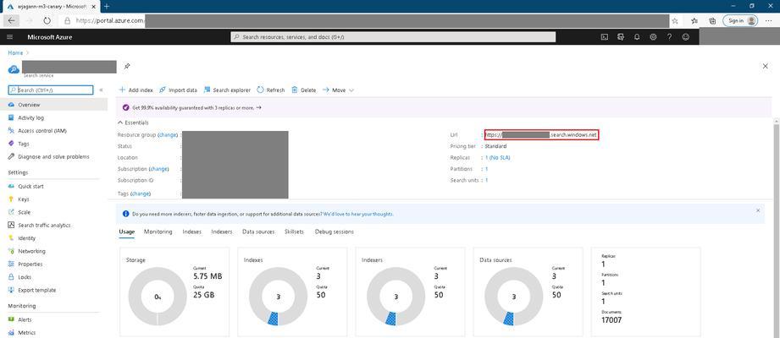Change the Resource group link
This screenshot has height=338, width=780.
click(x=168, y=135)
